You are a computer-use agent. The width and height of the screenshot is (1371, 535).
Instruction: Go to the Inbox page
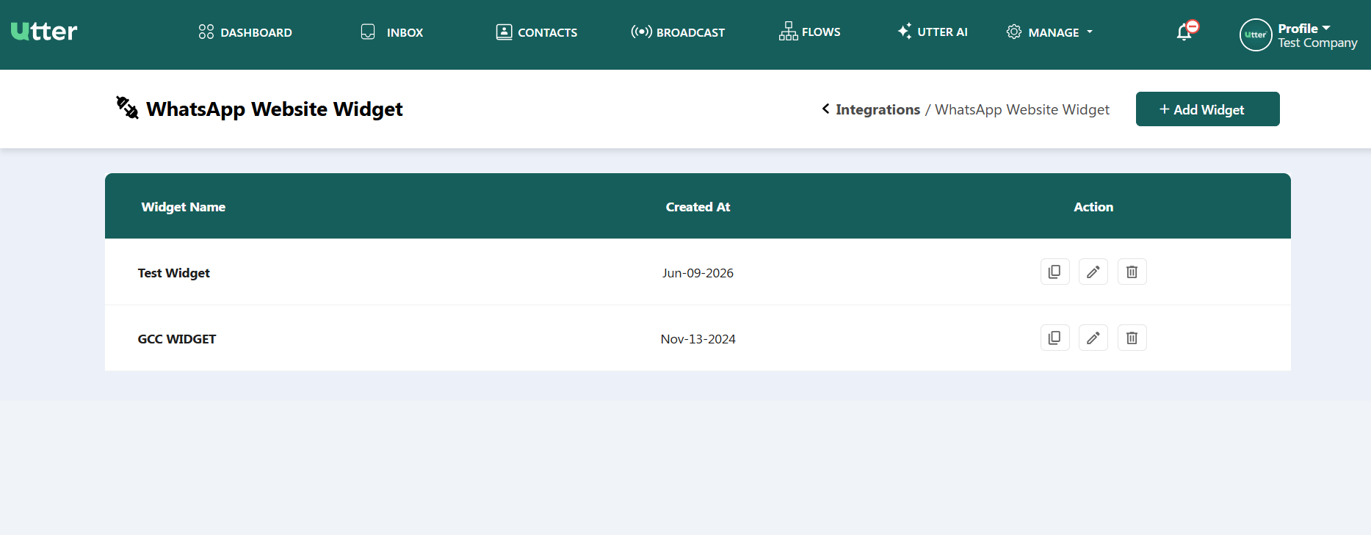click(392, 32)
